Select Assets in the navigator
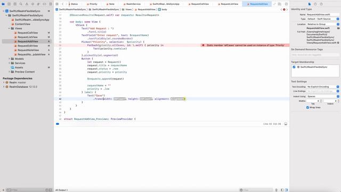Screen dimensions: 341x192 click(19, 68)
